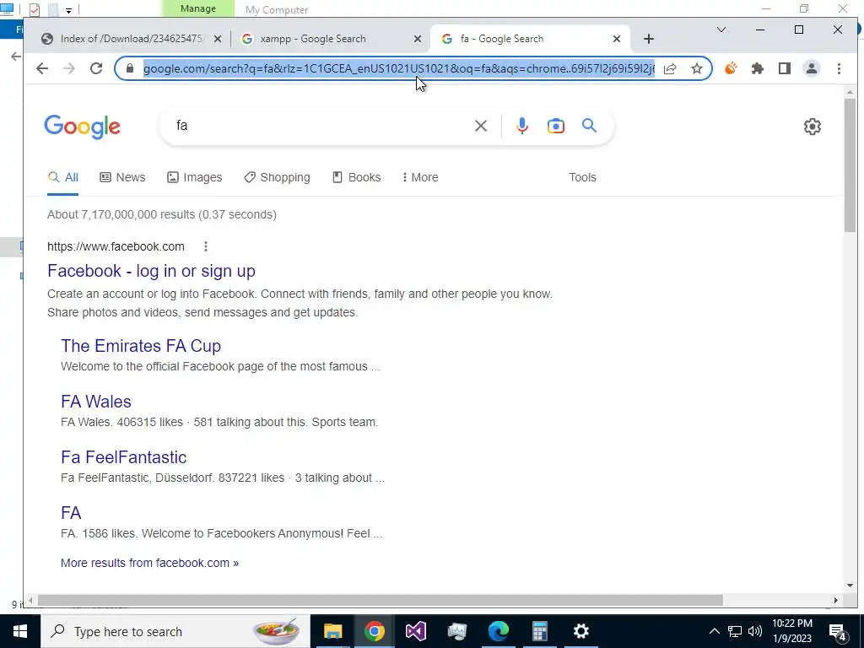Search by image with camera icon
Image resolution: width=864 pixels, height=648 pixels.
point(555,126)
